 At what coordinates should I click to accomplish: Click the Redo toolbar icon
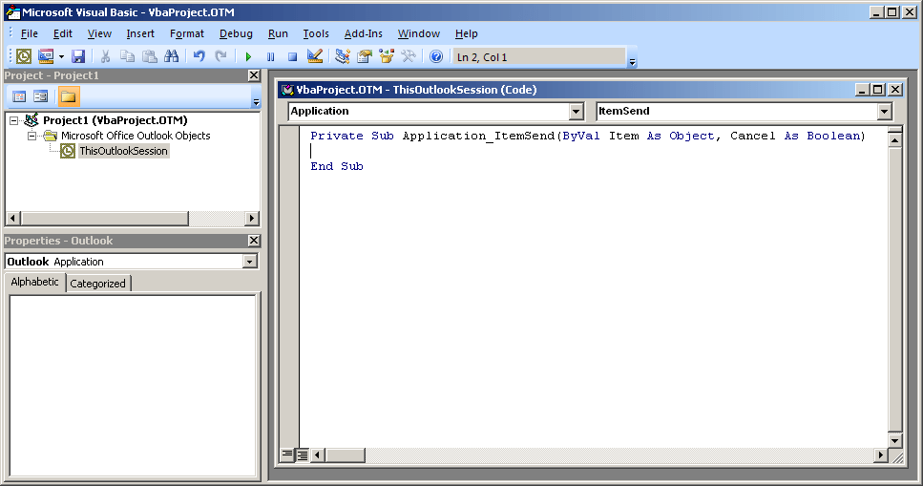coord(220,56)
